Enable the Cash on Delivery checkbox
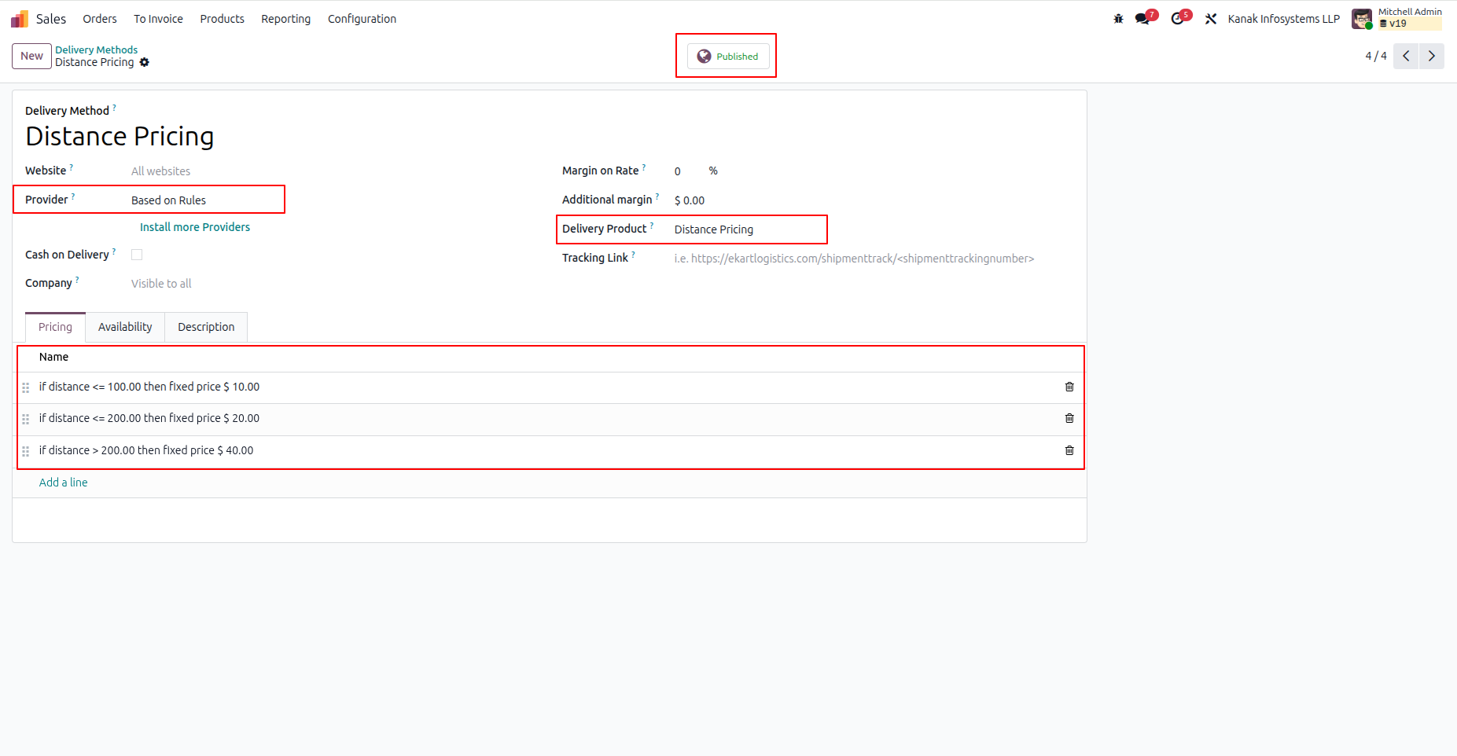Screen dimensions: 1457x756 [137, 254]
